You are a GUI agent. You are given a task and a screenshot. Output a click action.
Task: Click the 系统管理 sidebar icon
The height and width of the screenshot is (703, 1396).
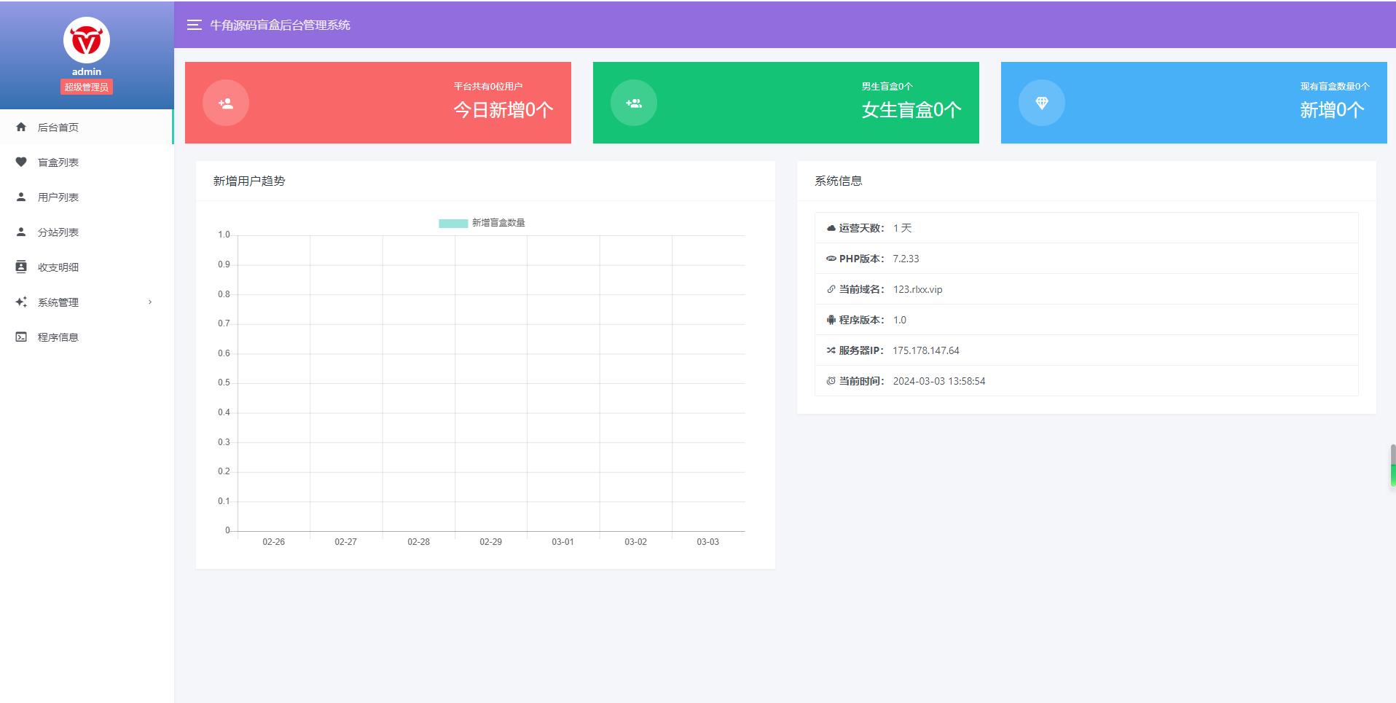pyautogui.click(x=22, y=302)
